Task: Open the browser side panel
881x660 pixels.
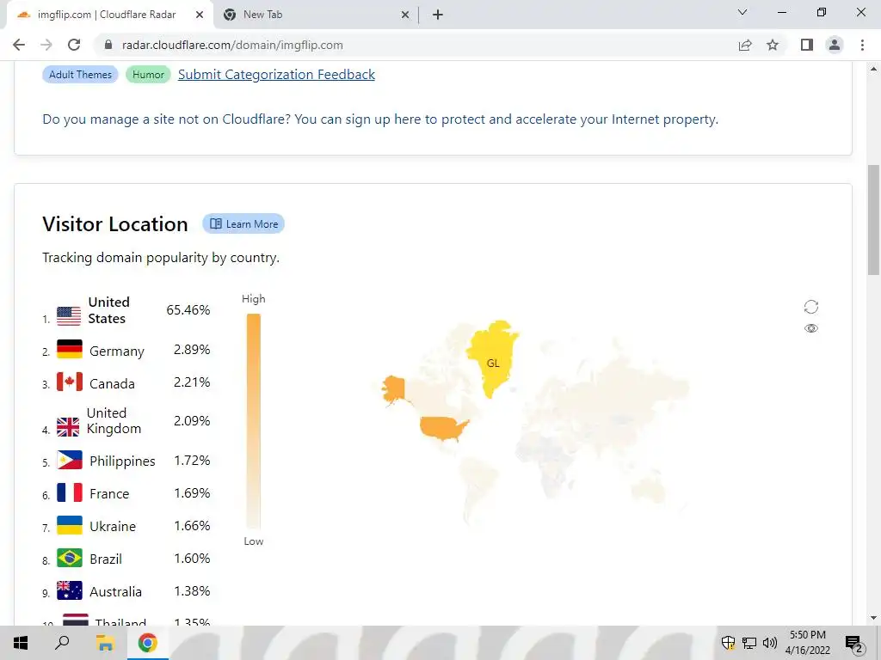Action: (807, 45)
